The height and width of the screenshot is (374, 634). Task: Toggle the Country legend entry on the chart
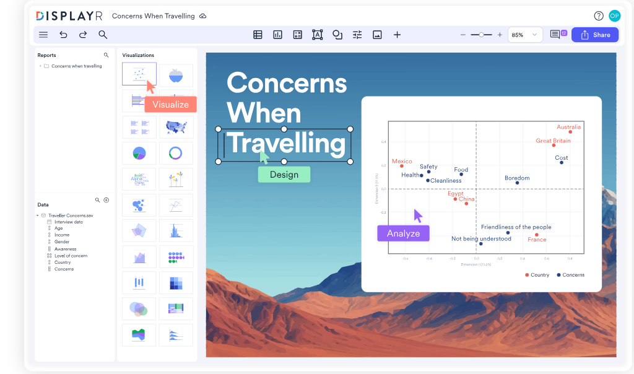pos(536,274)
